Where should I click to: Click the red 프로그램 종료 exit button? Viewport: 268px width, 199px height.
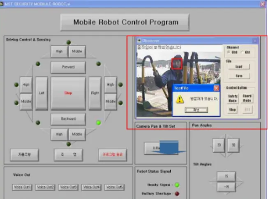click(113, 155)
